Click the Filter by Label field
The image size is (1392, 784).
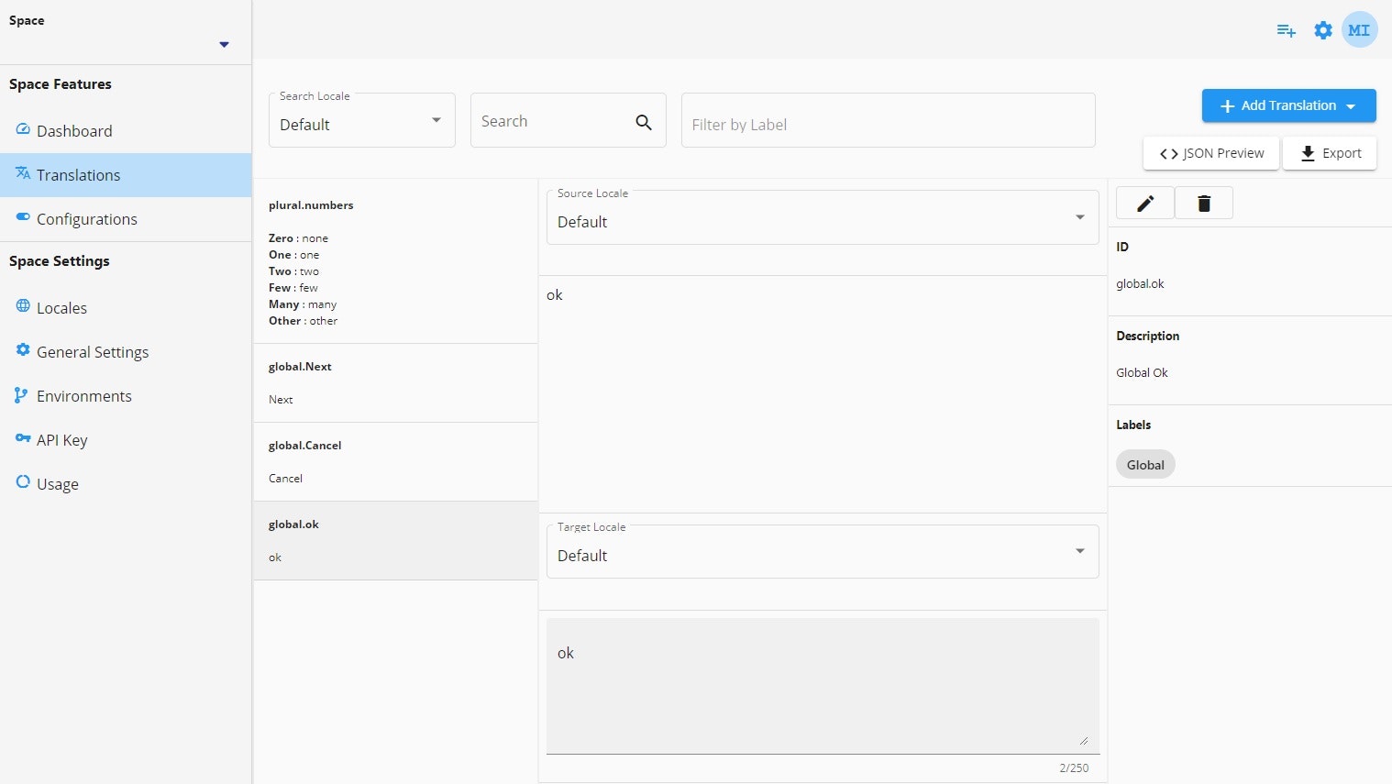point(888,120)
